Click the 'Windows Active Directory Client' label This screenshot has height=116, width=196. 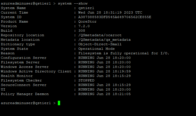[36, 71]
